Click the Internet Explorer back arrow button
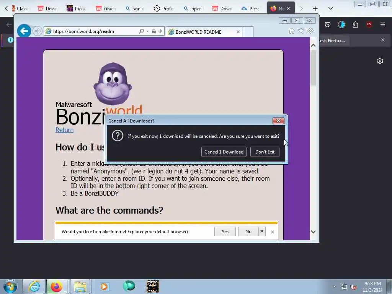The width and height of the screenshot is (392, 294). (x=24, y=31)
